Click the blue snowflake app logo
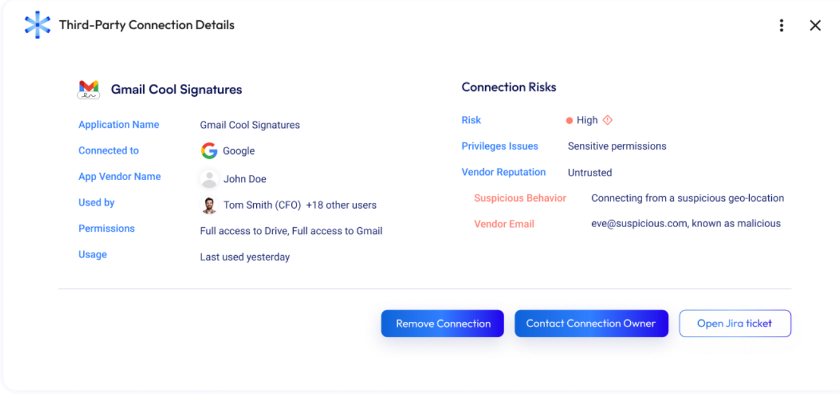Viewport: 840px width, 397px height. click(37, 25)
